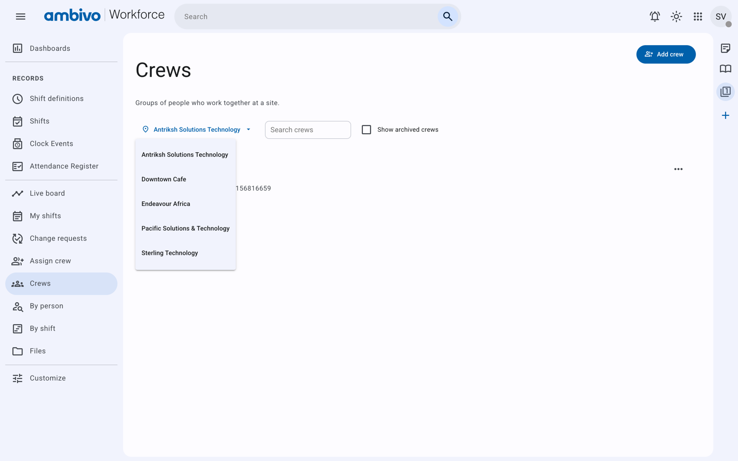The image size is (738, 461).
Task: Toggle the light/dark theme sun icon
Action: tap(676, 16)
